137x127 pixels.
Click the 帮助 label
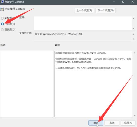click(x=58, y=45)
